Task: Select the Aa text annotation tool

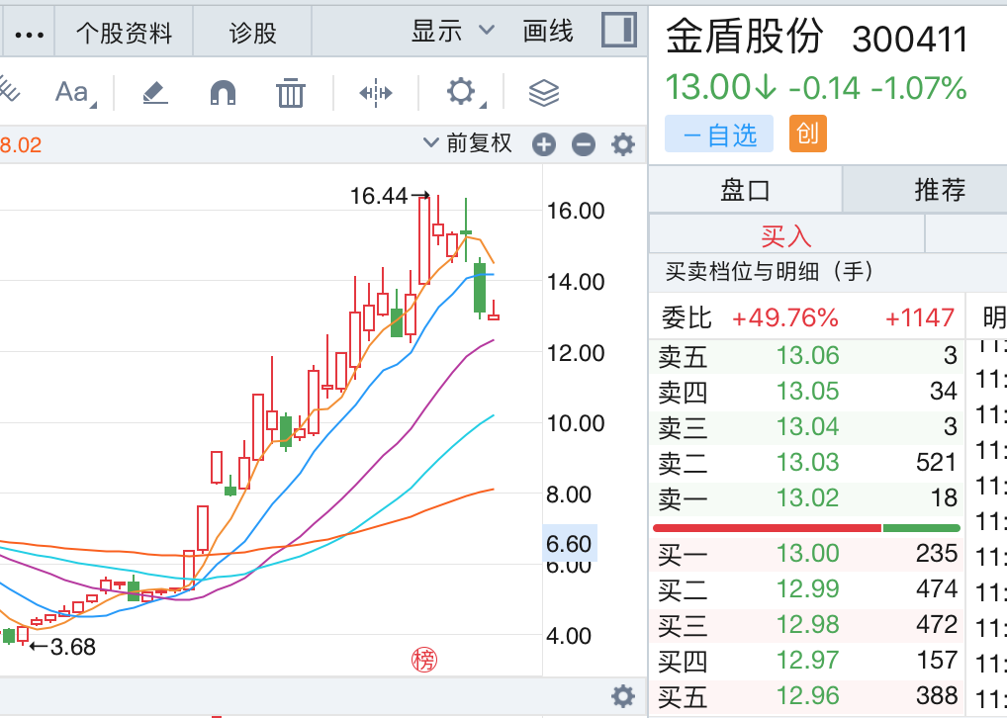Action: (x=73, y=93)
